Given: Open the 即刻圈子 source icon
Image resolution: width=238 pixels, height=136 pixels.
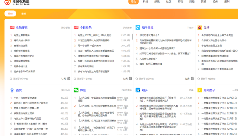Looking at the screenshot, I should [x=200, y=90].
